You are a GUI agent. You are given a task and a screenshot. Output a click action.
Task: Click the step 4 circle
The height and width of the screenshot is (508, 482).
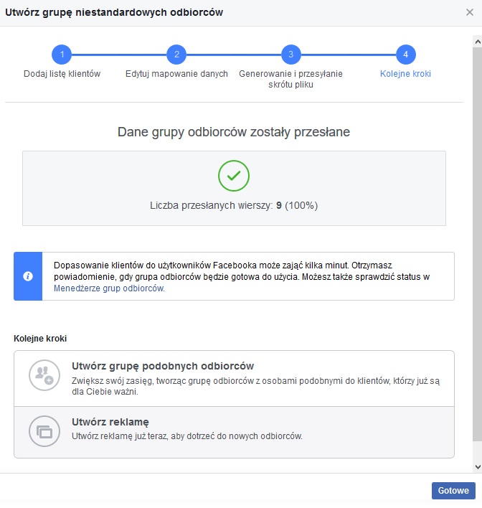point(405,55)
